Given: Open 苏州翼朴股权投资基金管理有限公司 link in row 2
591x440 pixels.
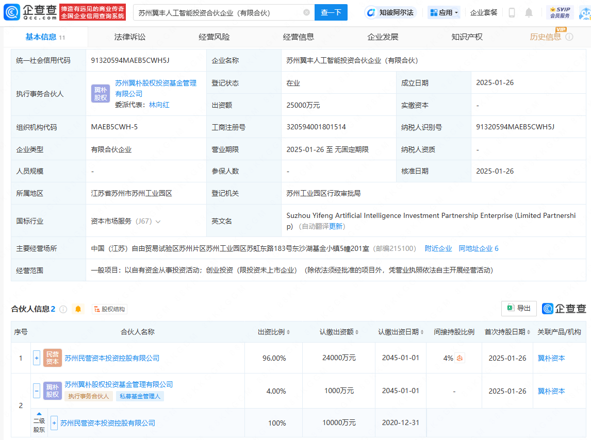Looking at the screenshot, I should [118, 384].
